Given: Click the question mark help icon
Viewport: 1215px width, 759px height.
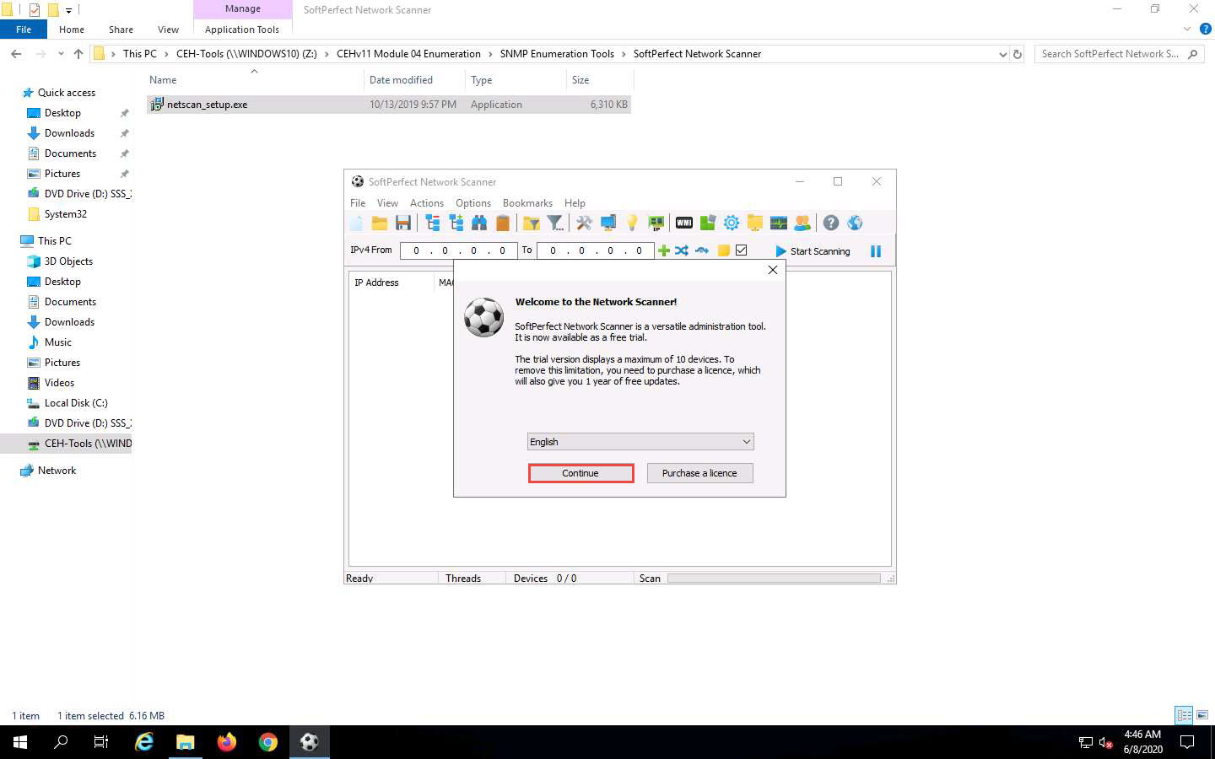Looking at the screenshot, I should (831, 223).
